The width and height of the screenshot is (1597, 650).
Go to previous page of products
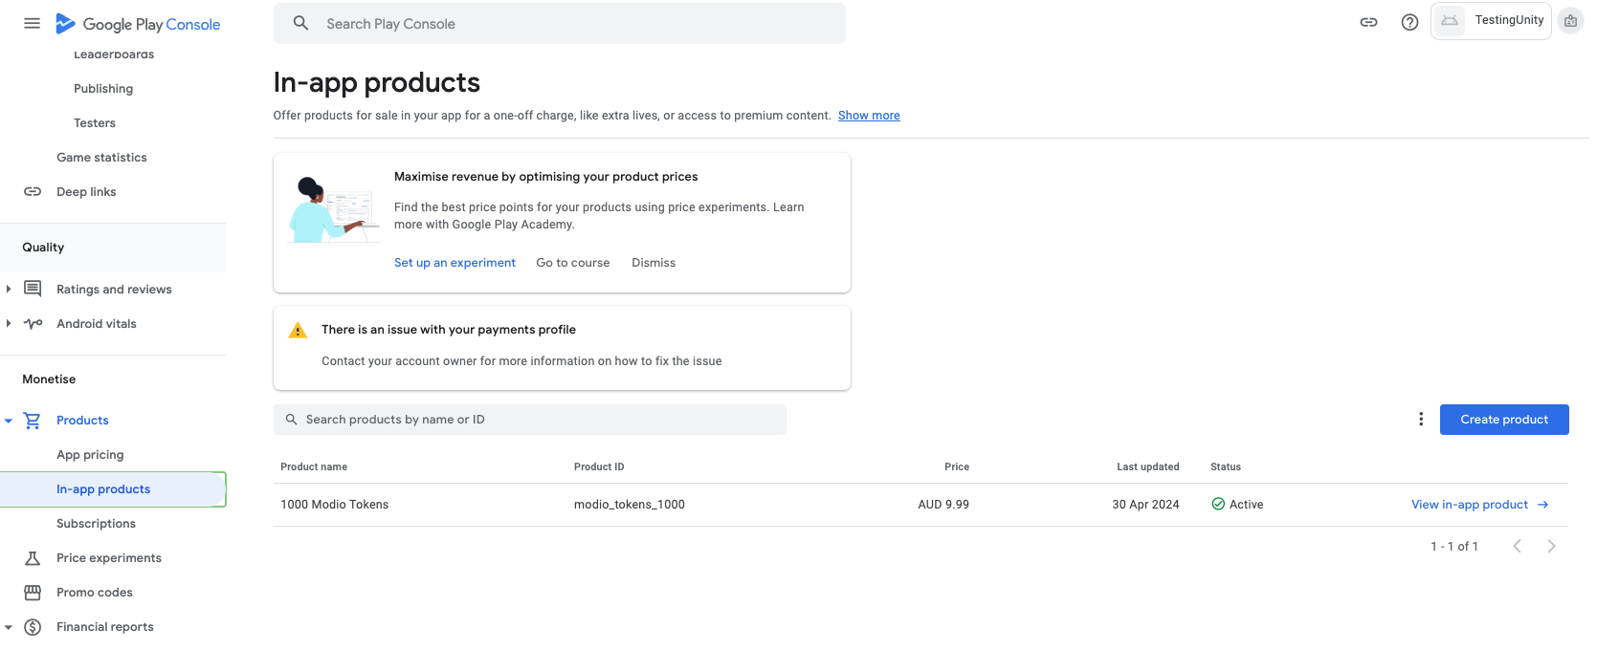click(1517, 546)
